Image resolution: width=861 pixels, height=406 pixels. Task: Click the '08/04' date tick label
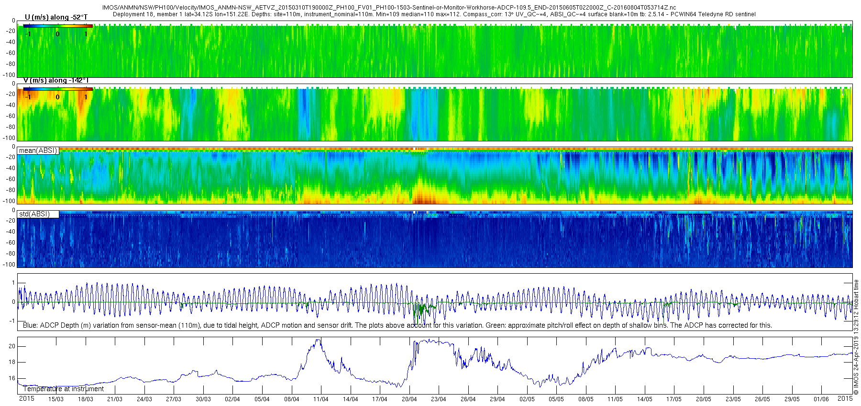(292, 399)
